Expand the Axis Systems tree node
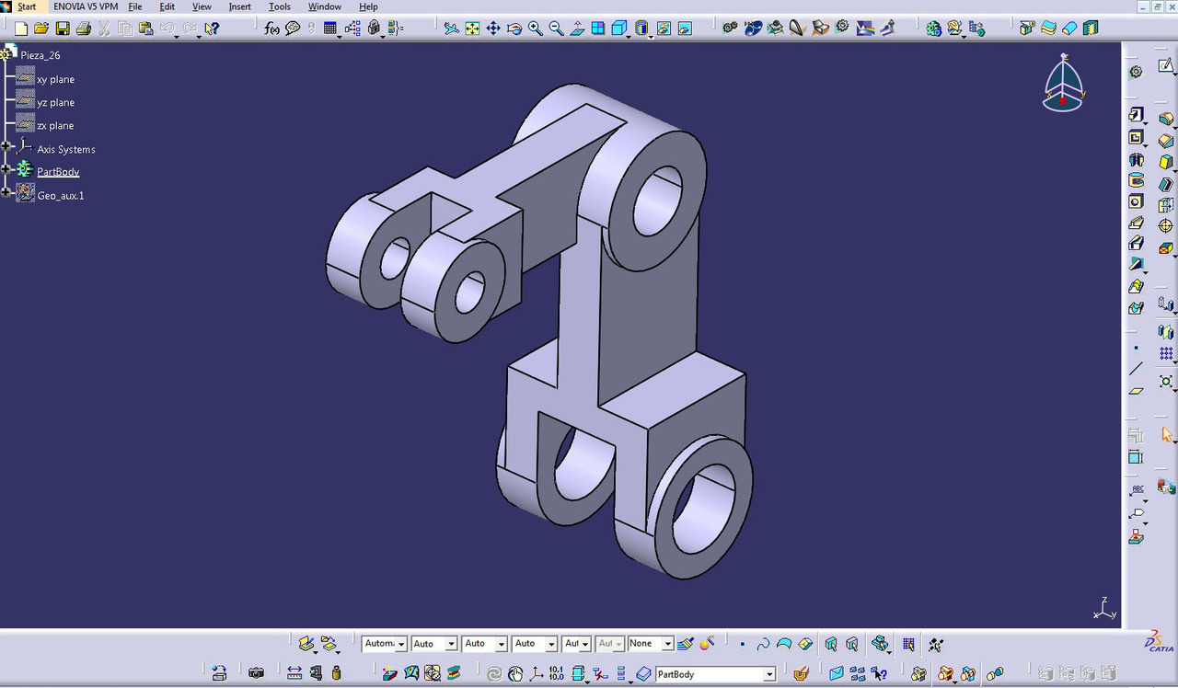 click(6, 147)
